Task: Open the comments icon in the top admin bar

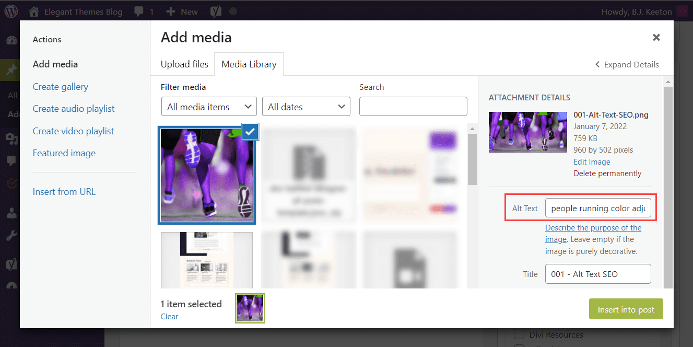Action: pos(140,10)
